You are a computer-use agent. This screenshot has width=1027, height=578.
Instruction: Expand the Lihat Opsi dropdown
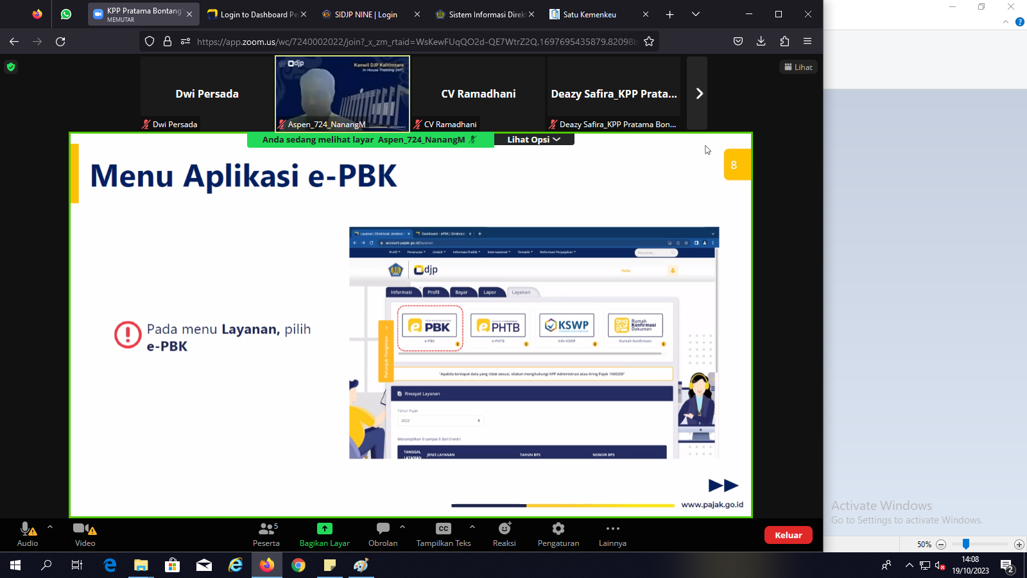point(533,139)
